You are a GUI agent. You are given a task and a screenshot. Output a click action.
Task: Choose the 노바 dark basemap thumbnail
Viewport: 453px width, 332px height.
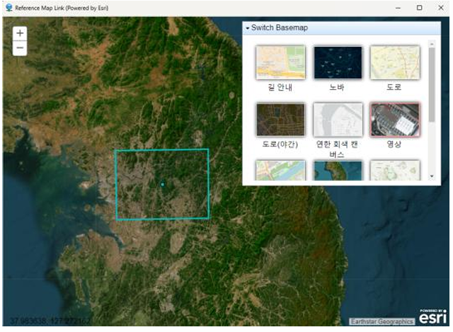[338, 62]
